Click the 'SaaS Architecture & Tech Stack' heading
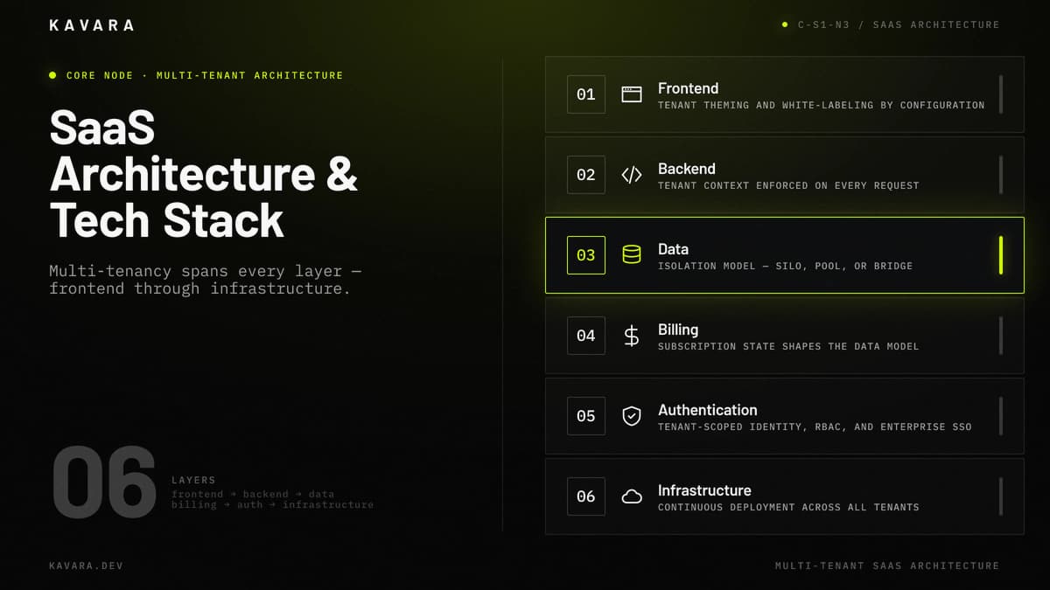The image size is (1050, 590). [204, 174]
